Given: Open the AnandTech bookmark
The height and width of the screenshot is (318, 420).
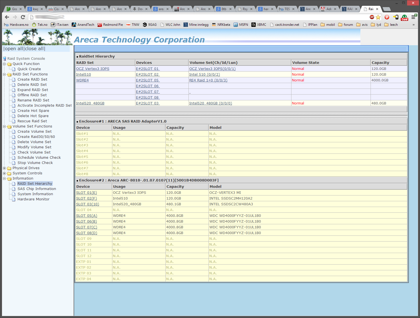Looking at the screenshot, I should coord(83,25).
